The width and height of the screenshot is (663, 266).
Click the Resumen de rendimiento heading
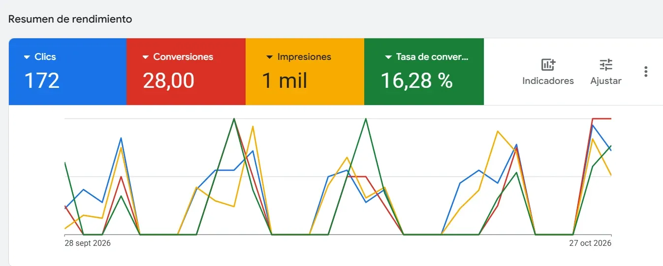pos(70,19)
